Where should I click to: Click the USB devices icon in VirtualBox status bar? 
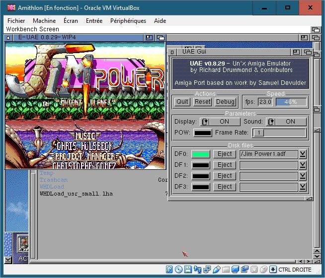[x=216, y=269]
